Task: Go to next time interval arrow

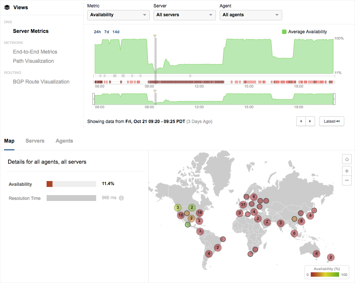Action: pyautogui.click(x=310, y=121)
